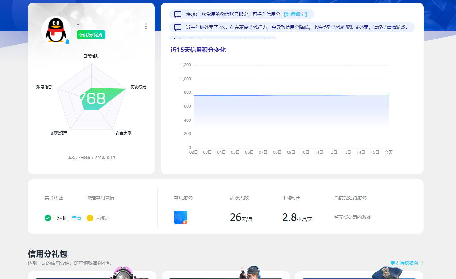Click the 26天/月 active days value
The width and height of the screenshot is (456, 279).
(241, 217)
